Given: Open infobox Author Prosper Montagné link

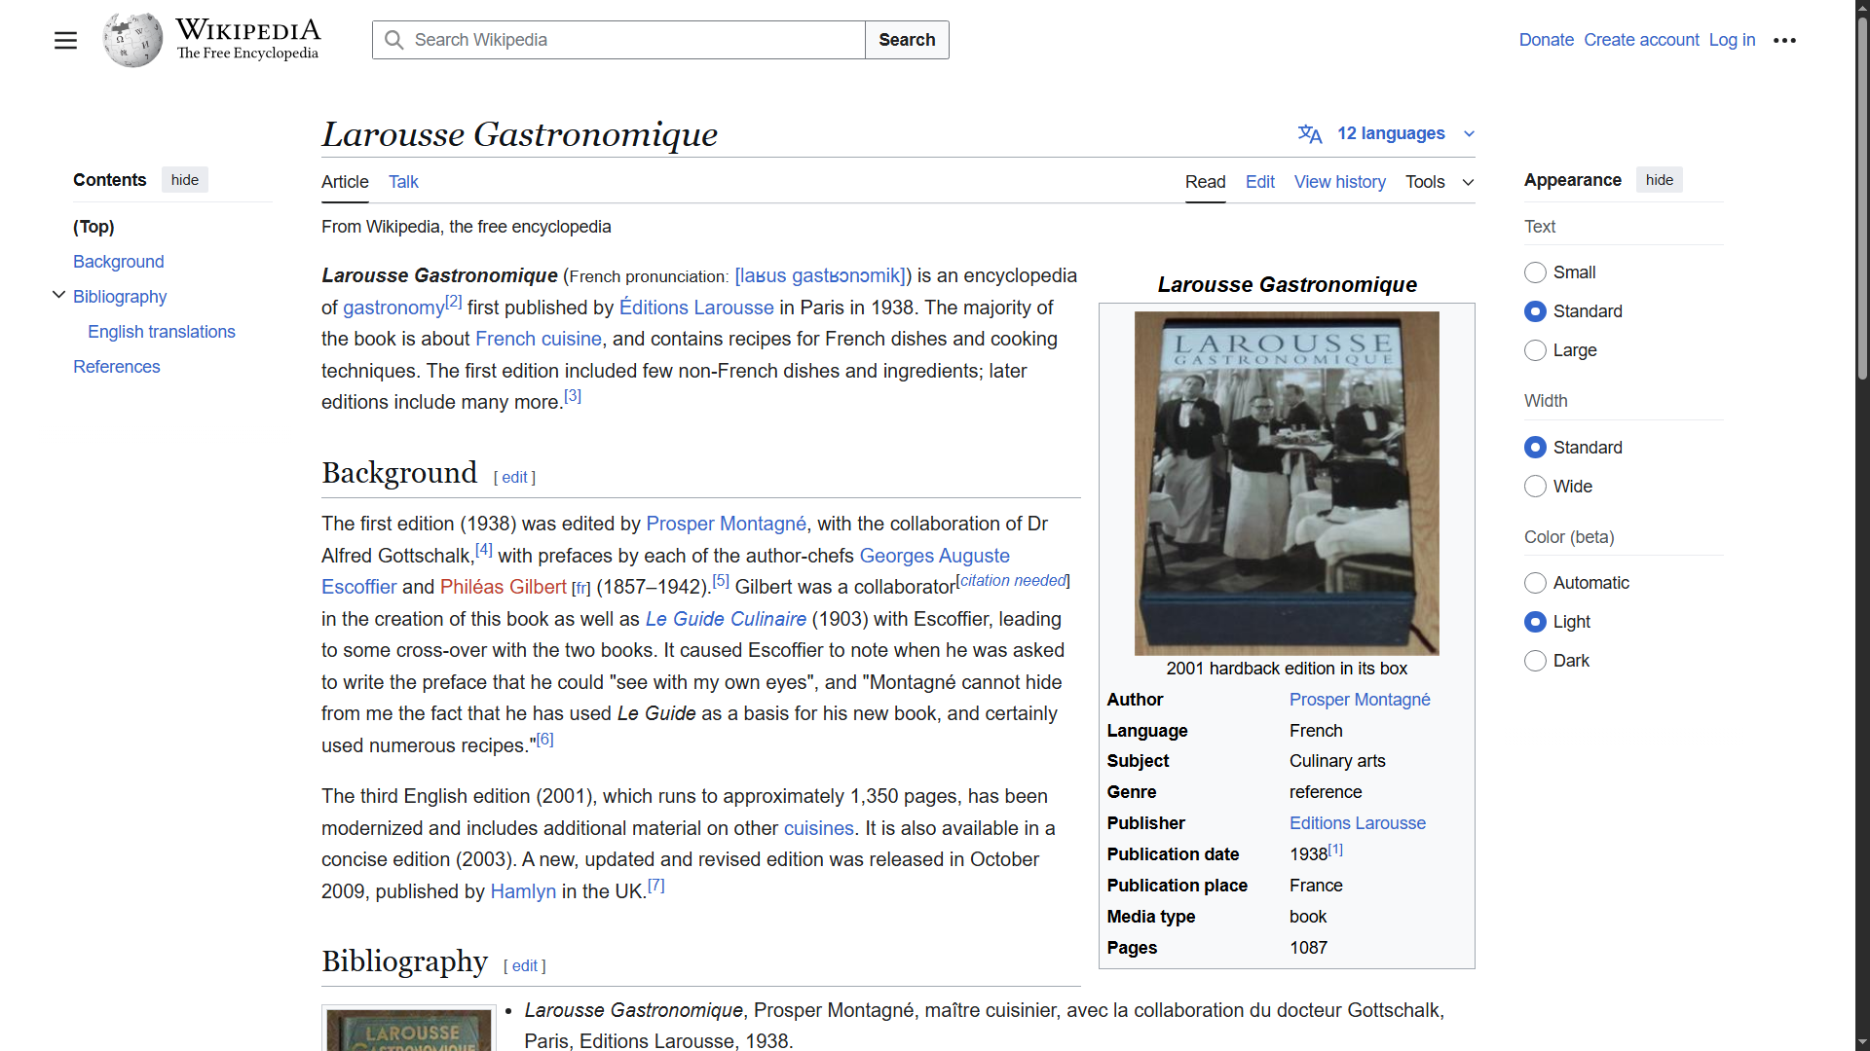Looking at the screenshot, I should (1360, 700).
